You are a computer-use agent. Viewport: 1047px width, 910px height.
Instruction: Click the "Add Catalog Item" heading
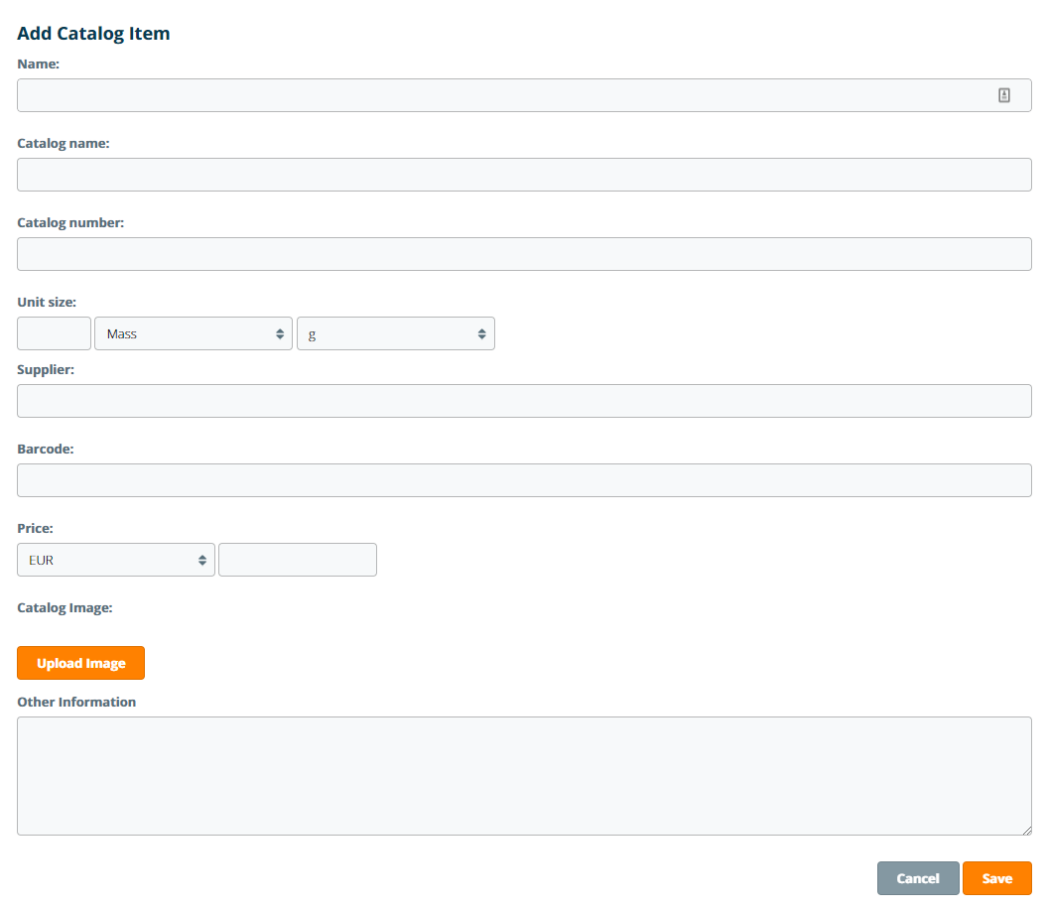pyautogui.click(x=93, y=33)
